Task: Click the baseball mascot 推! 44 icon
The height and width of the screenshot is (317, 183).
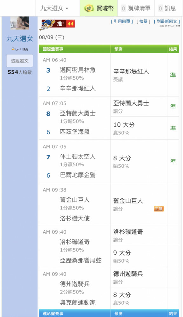Action: coord(57,24)
